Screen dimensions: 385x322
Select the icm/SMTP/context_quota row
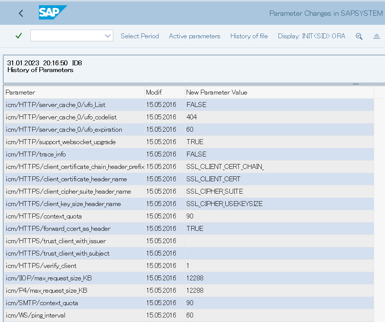(x=75, y=303)
